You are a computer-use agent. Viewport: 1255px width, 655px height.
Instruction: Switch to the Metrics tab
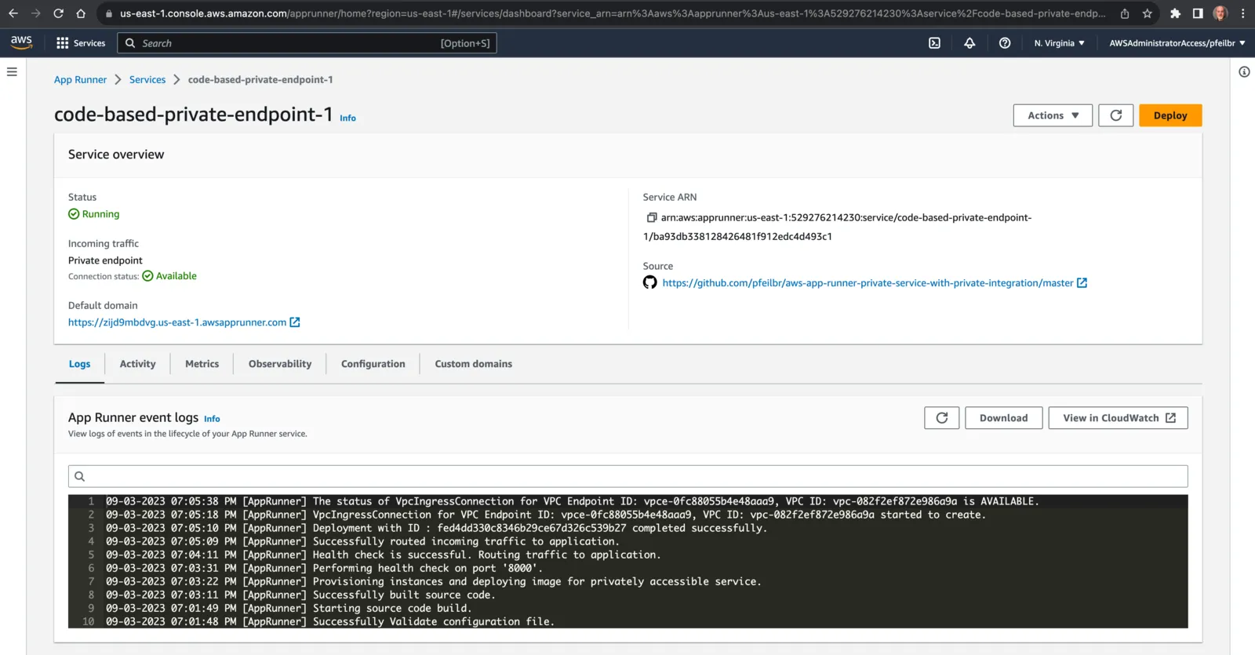(x=202, y=364)
